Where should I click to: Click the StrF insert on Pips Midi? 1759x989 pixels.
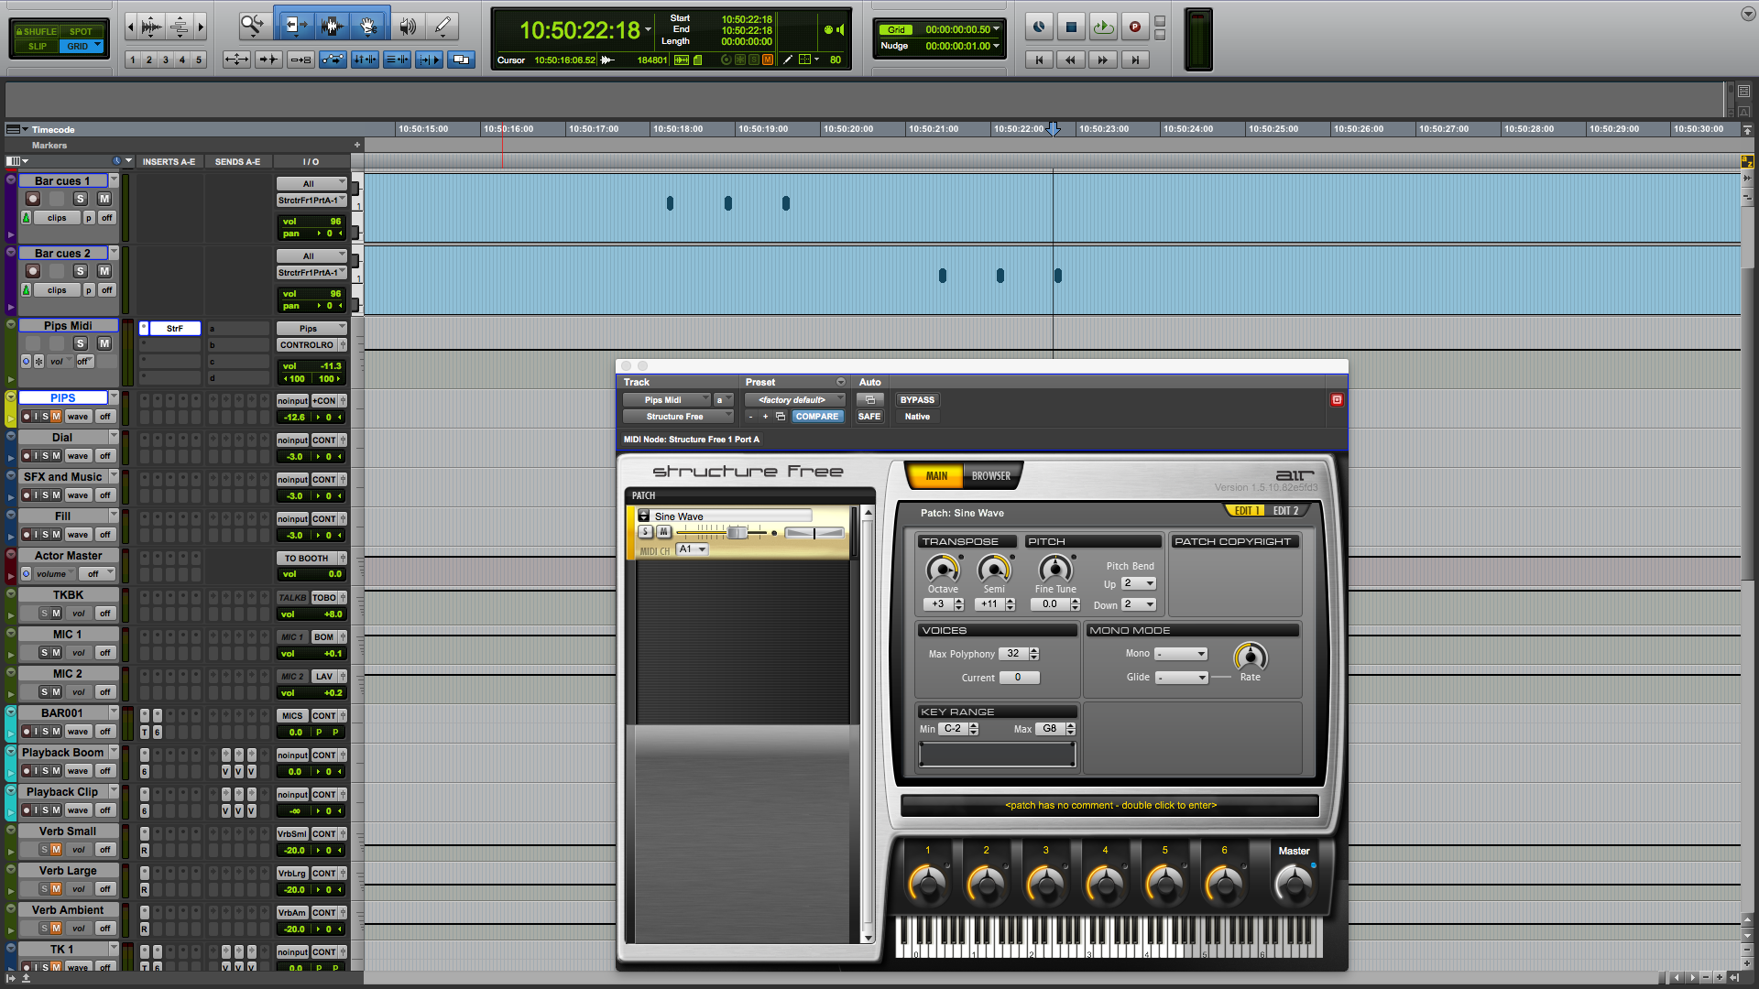(174, 328)
